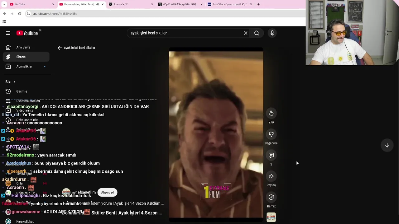Open a new browser tab
Viewport: 399px width, 224px height.
(x=258, y=4)
